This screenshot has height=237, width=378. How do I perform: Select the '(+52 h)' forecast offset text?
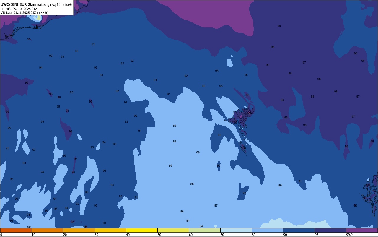click(x=43, y=13)
